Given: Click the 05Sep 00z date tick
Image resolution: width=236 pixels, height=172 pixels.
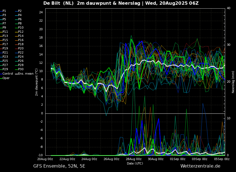Looking at the screenshot, I should tap(222, 159).
